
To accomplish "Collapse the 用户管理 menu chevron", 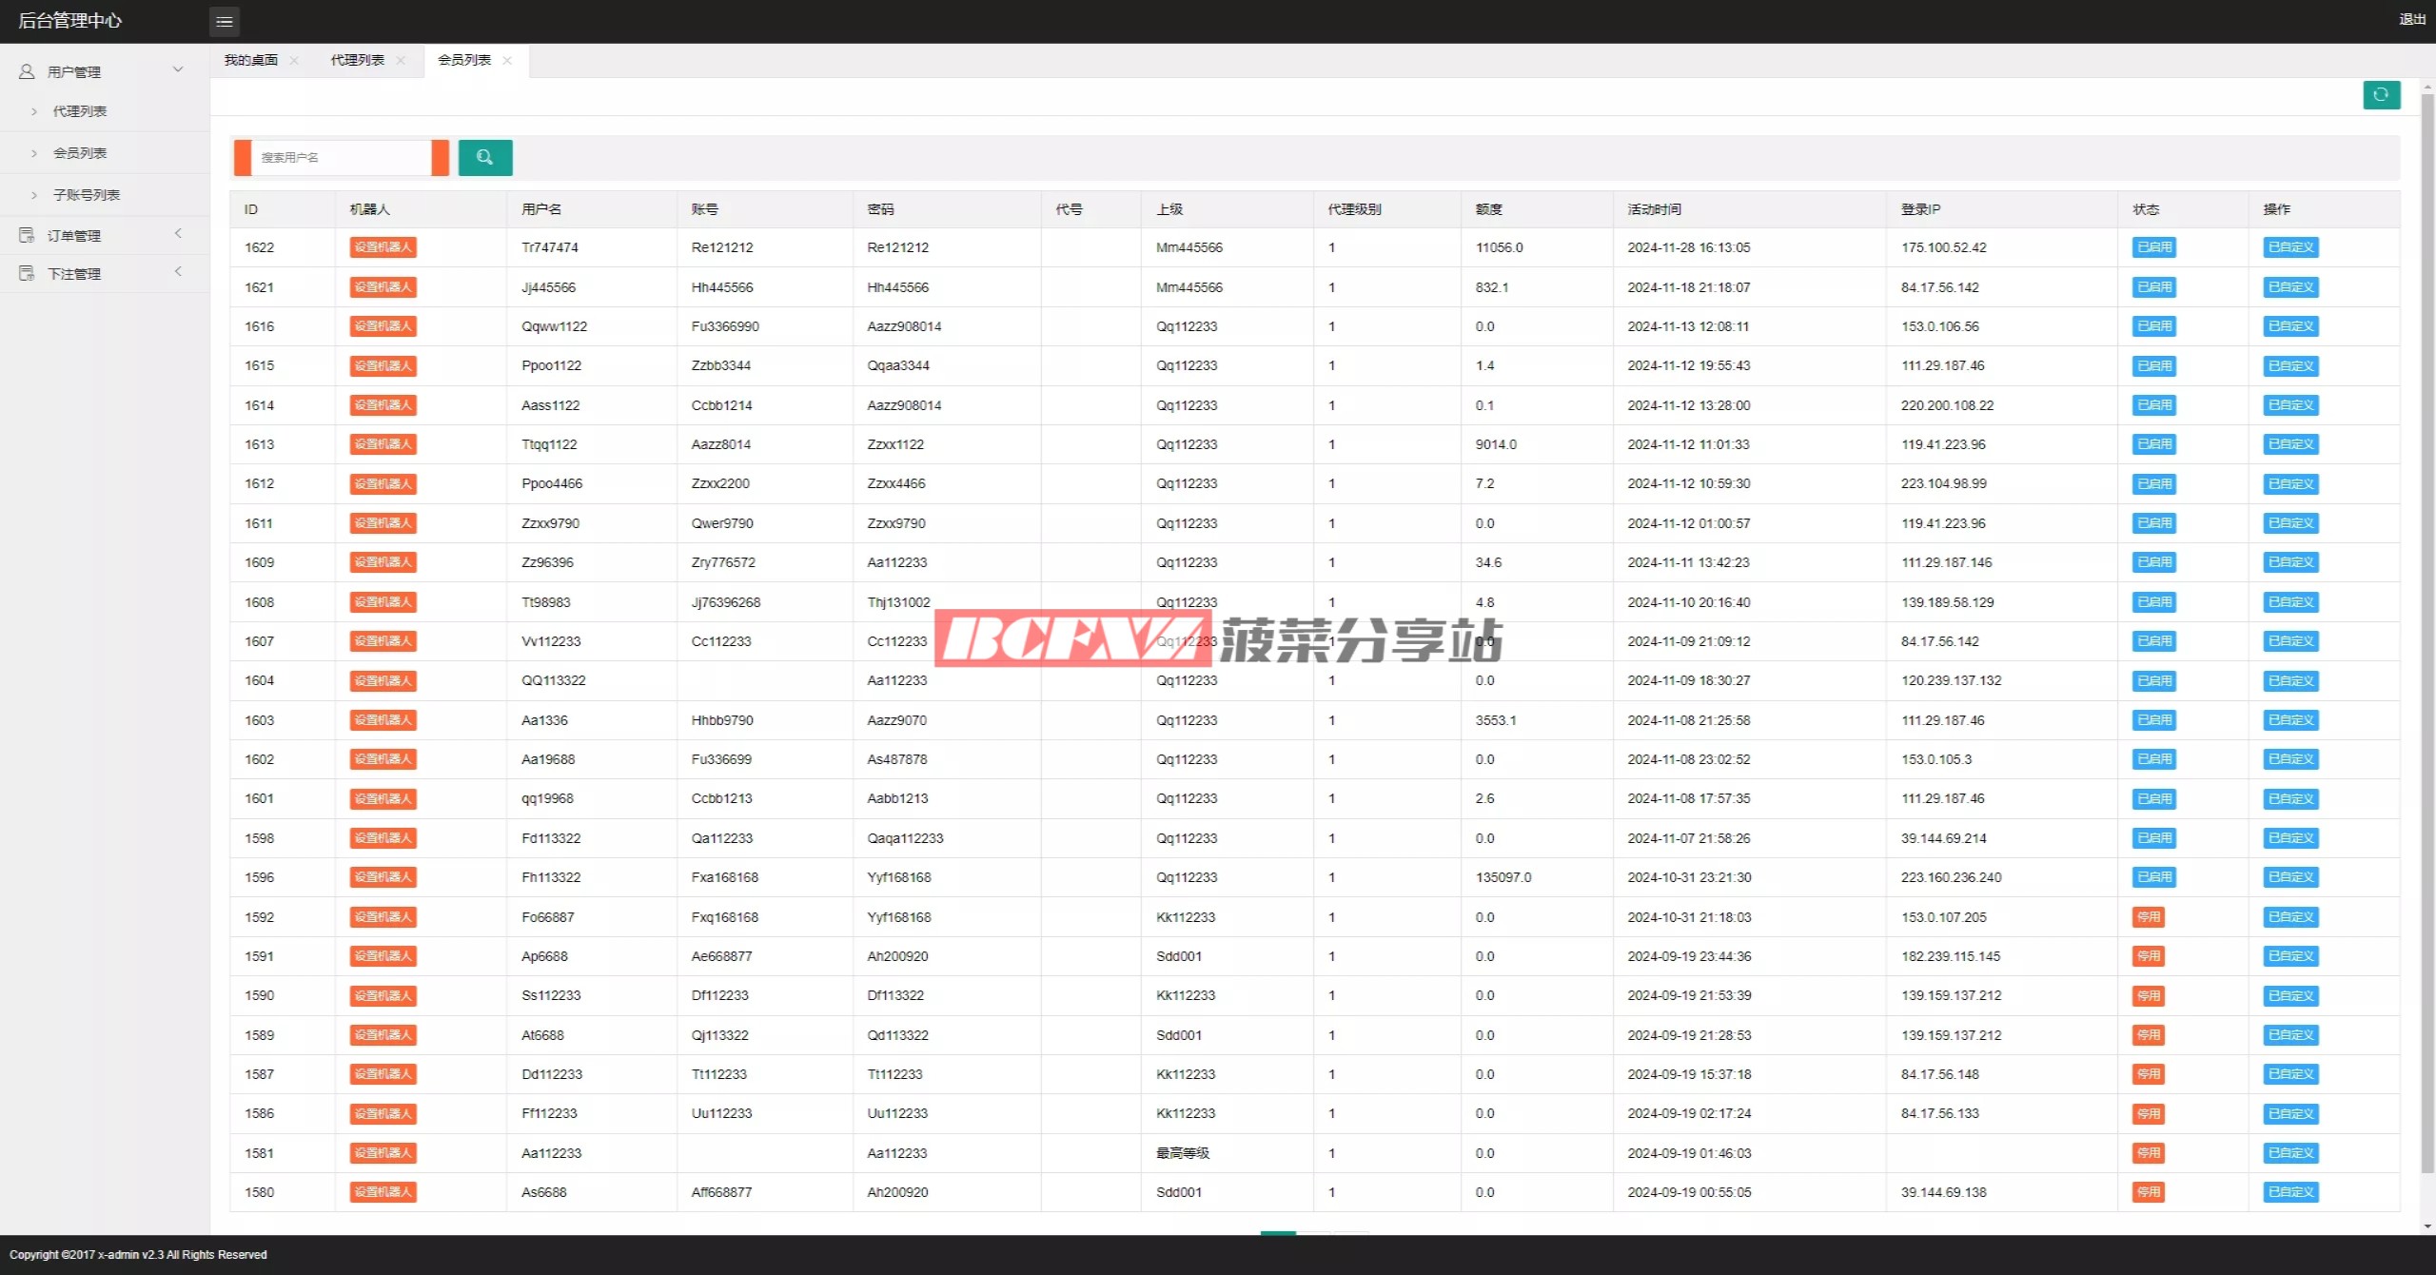I will click(178, 69).
